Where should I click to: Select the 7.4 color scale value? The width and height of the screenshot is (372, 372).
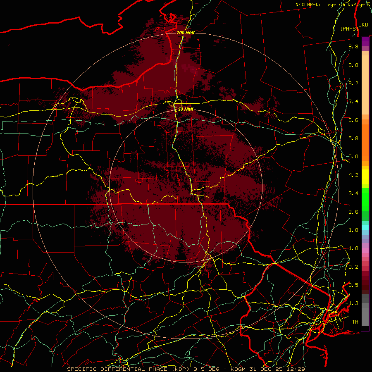[x=353, y=102]
